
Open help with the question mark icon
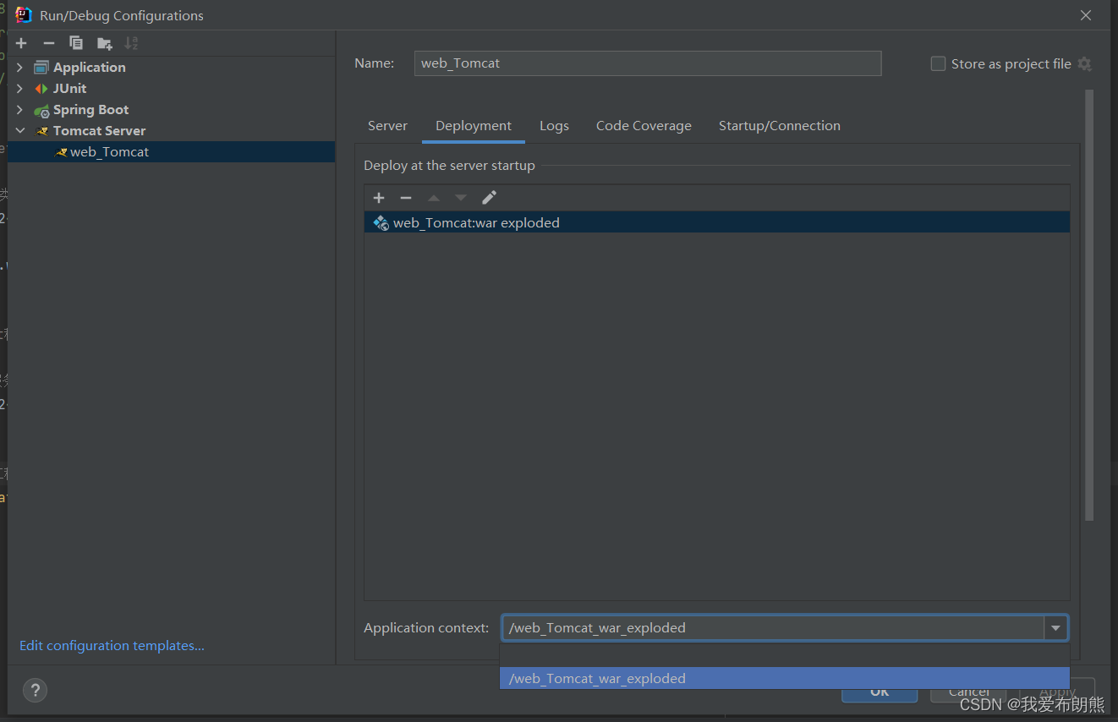click(35, 690)
